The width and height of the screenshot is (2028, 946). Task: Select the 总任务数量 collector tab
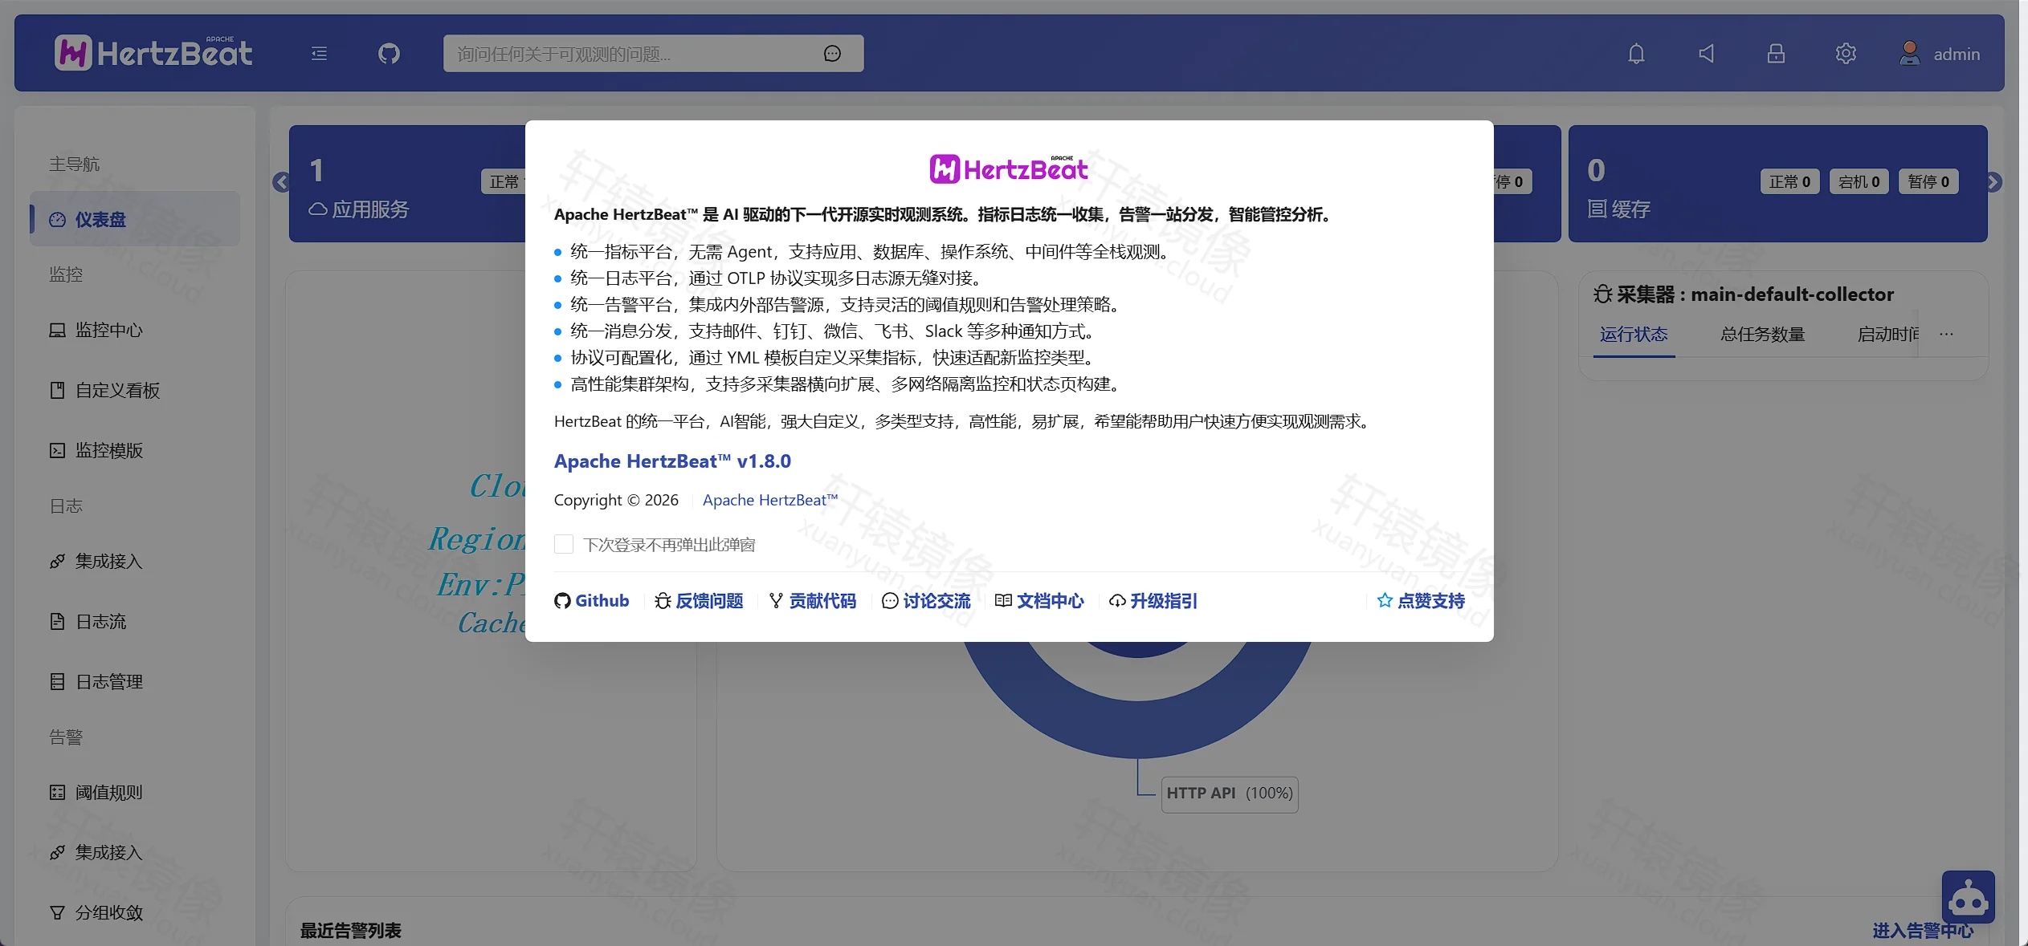(x=1763, y=335)
